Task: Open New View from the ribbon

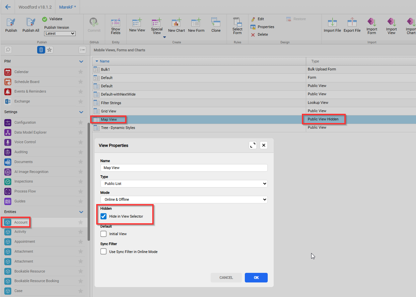Action: [137, 22]
